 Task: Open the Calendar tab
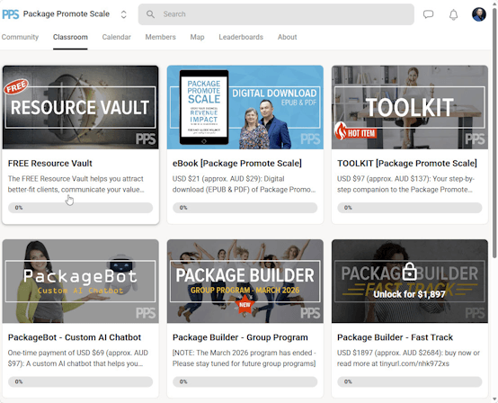coord(116,37)
